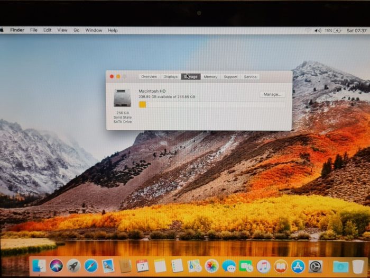The width and height of the screenshot is (370, 278).
Task: Close the About This Mac window
Action: pos(112,76)
